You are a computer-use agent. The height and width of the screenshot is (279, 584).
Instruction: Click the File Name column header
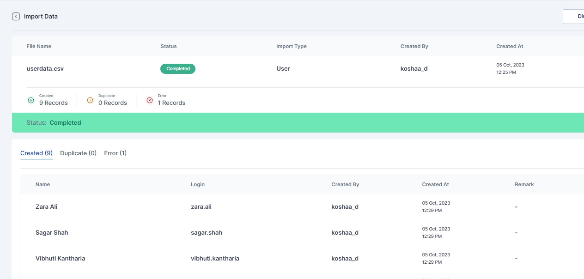[x=39, y=46]
